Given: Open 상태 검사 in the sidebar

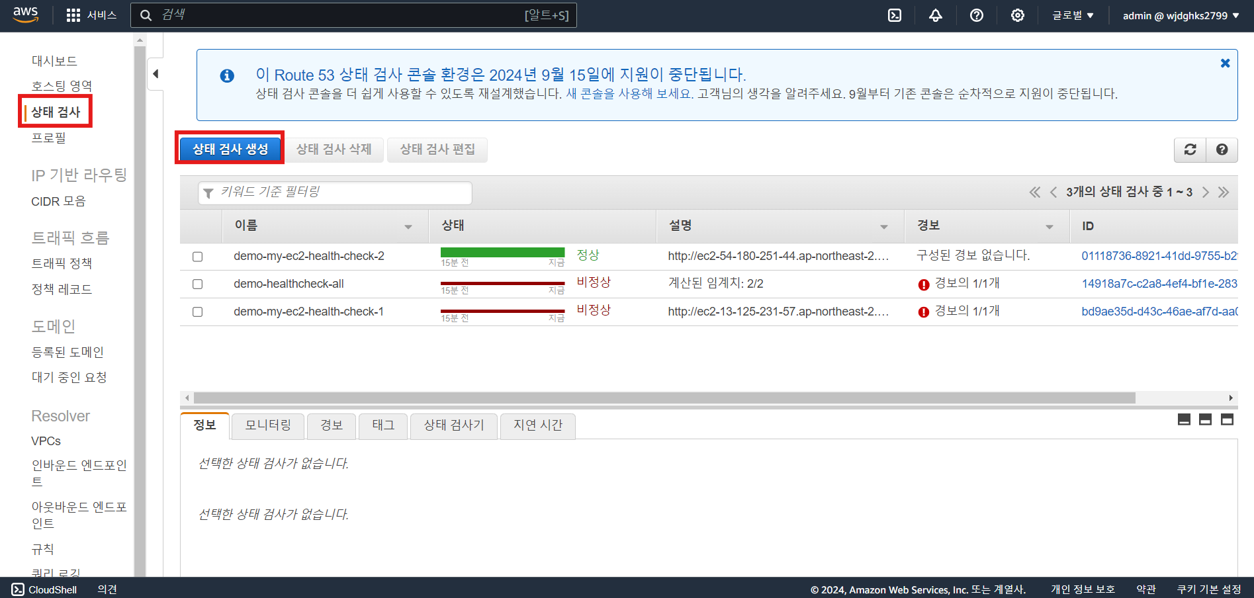Looking at the screenshot, I should point(56,112).
